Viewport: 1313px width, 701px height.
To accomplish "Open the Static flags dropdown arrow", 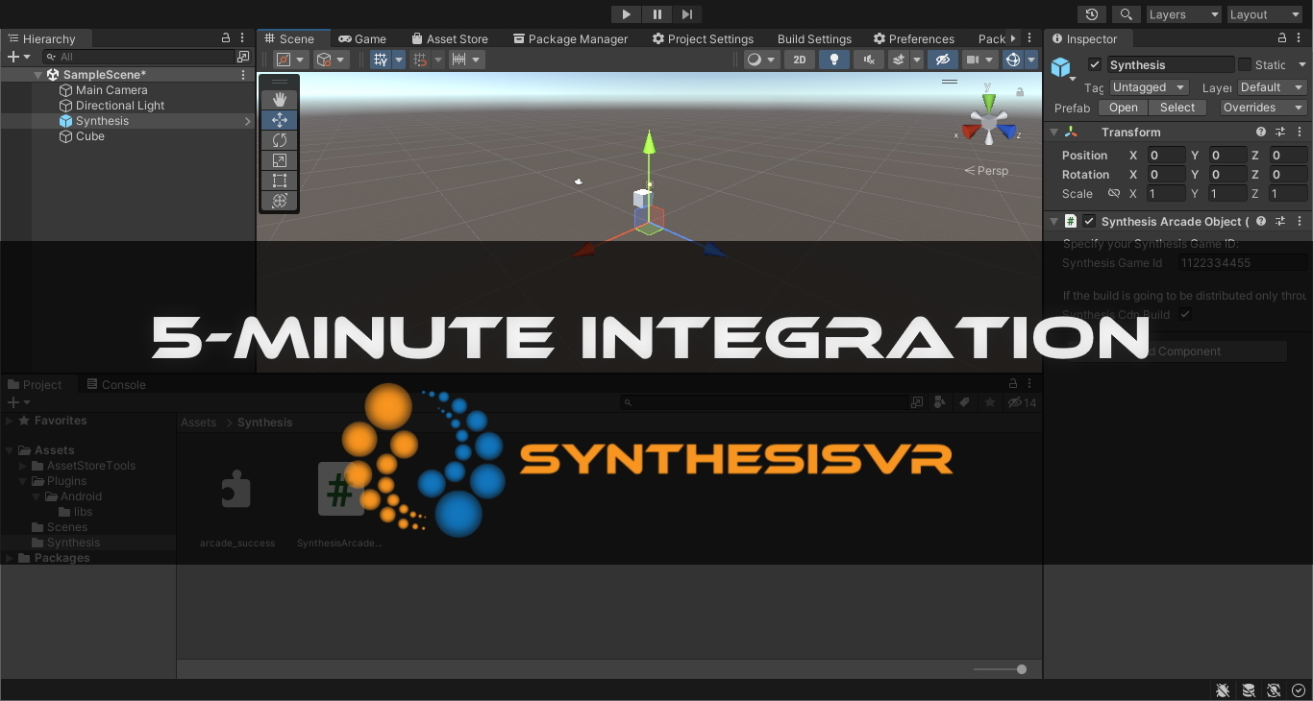I will (1302, 64).
